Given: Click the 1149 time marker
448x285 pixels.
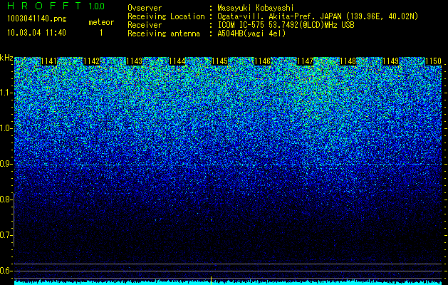Looking at the screenshot, I should (390, 61).
